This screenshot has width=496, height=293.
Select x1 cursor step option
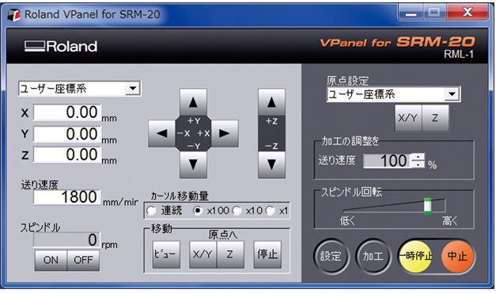[270, 211]
